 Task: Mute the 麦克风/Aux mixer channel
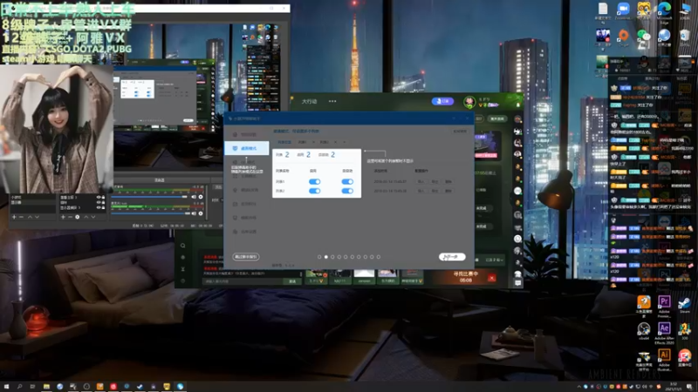(194, 213)
